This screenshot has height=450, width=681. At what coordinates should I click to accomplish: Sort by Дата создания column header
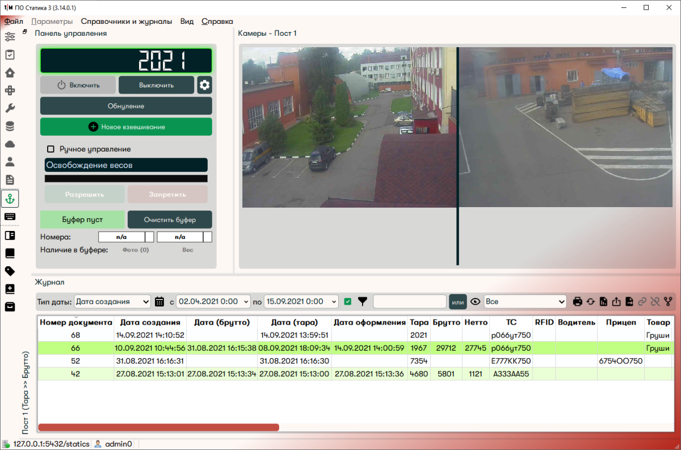(150, 322)
